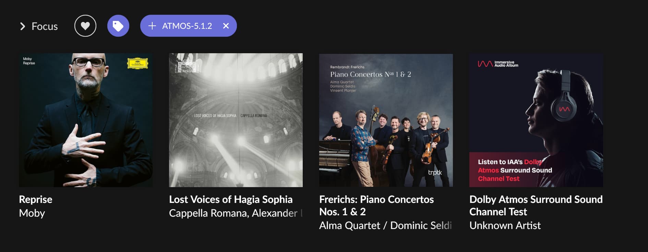The height and width of the screenshot is (252, 648).
Task: Open Cappella Romana artist link
Action: point(208,213)
